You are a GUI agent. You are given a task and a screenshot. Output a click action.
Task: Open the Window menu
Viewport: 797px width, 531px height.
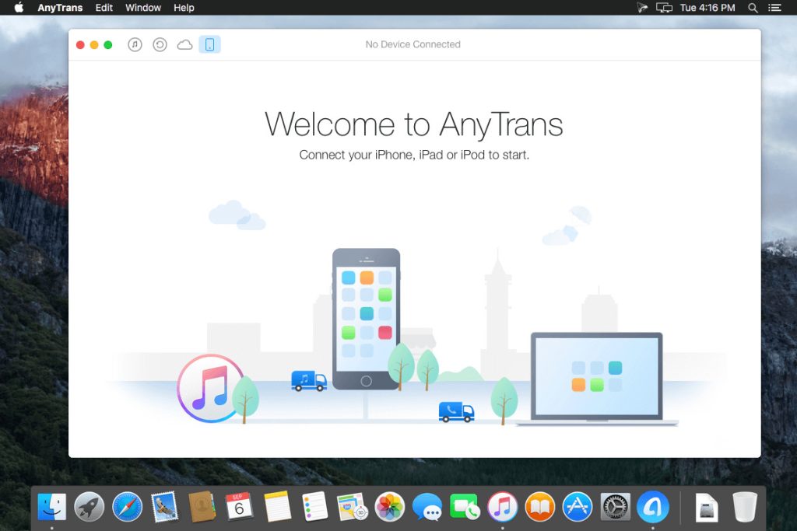[143, 8]
